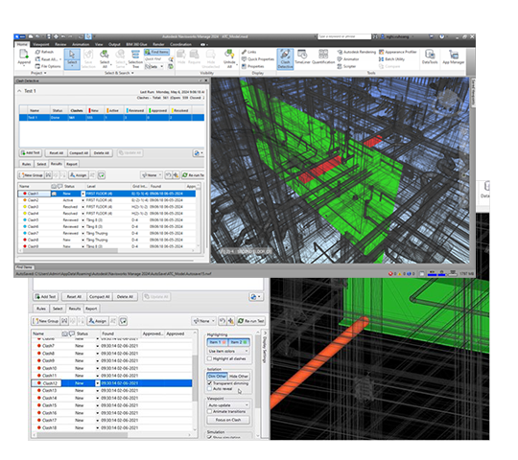Open the Sets dropdown in the ribbon
The width and height of the screenshot is (518, 460).
coord(154,67)
